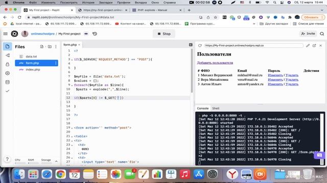The image size is (327, 183).
Task: Open webview in new tab icon
Action: 314,45
